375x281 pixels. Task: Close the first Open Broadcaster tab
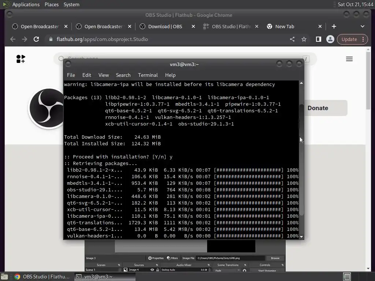click(x=66, y=26)
